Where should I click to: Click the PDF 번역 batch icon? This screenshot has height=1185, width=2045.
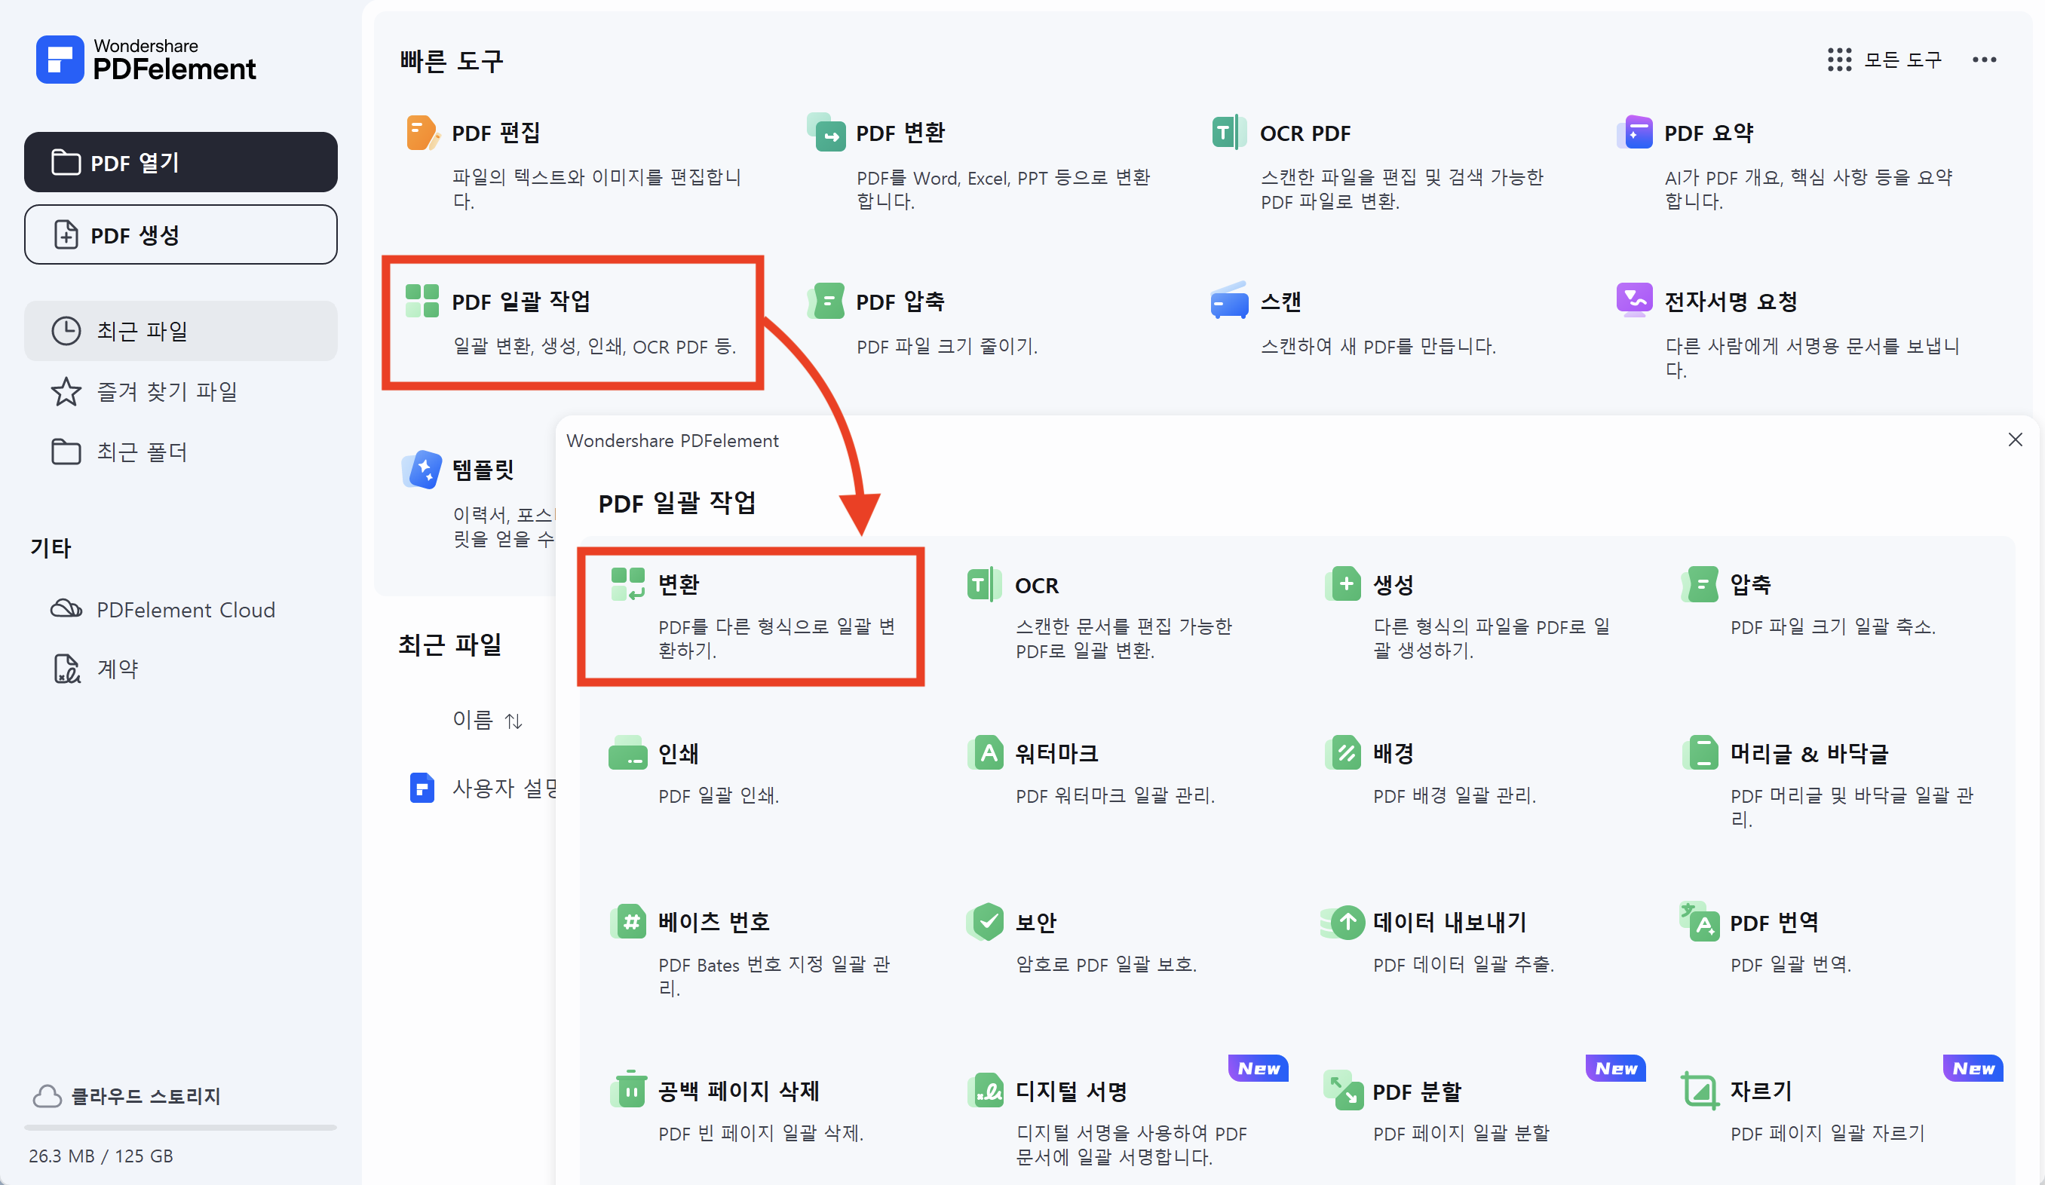tap(1700, 922)
